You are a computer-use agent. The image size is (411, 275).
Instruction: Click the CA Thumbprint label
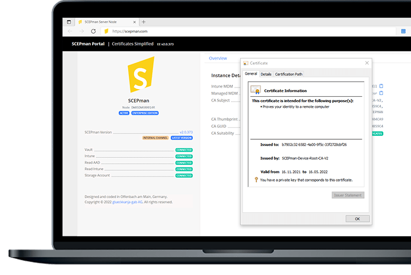click(225, 119)
